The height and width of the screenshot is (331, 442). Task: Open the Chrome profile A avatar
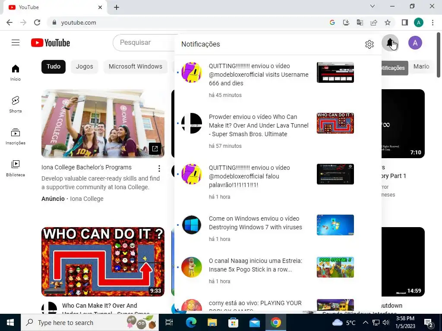(419, 22)
